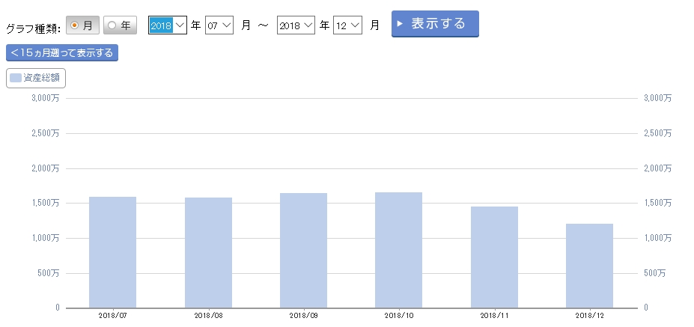Select the 年 (yearly) graph type radio
Viewport: 694px width, 327px height.
(120, 25)
